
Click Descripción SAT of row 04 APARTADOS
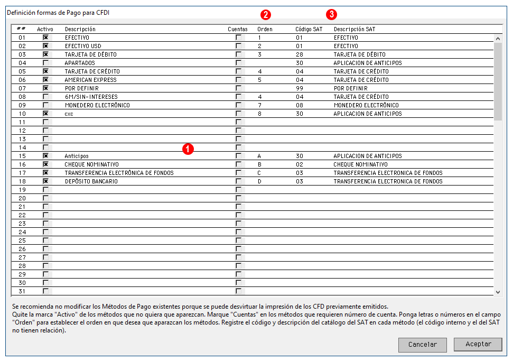click(368, 63)
